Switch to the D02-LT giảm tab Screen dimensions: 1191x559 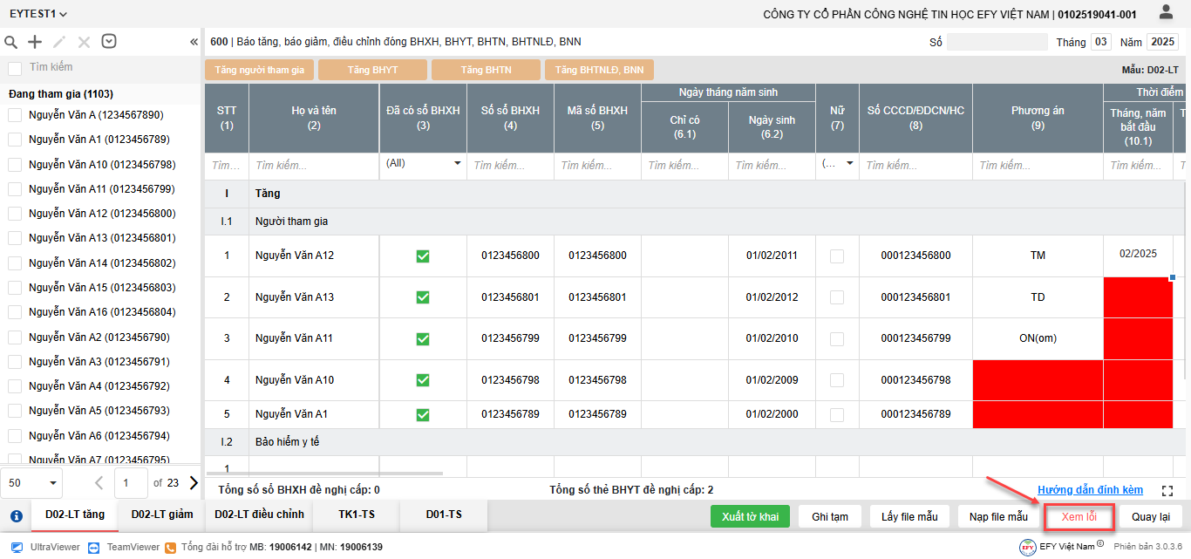[162, 515]
